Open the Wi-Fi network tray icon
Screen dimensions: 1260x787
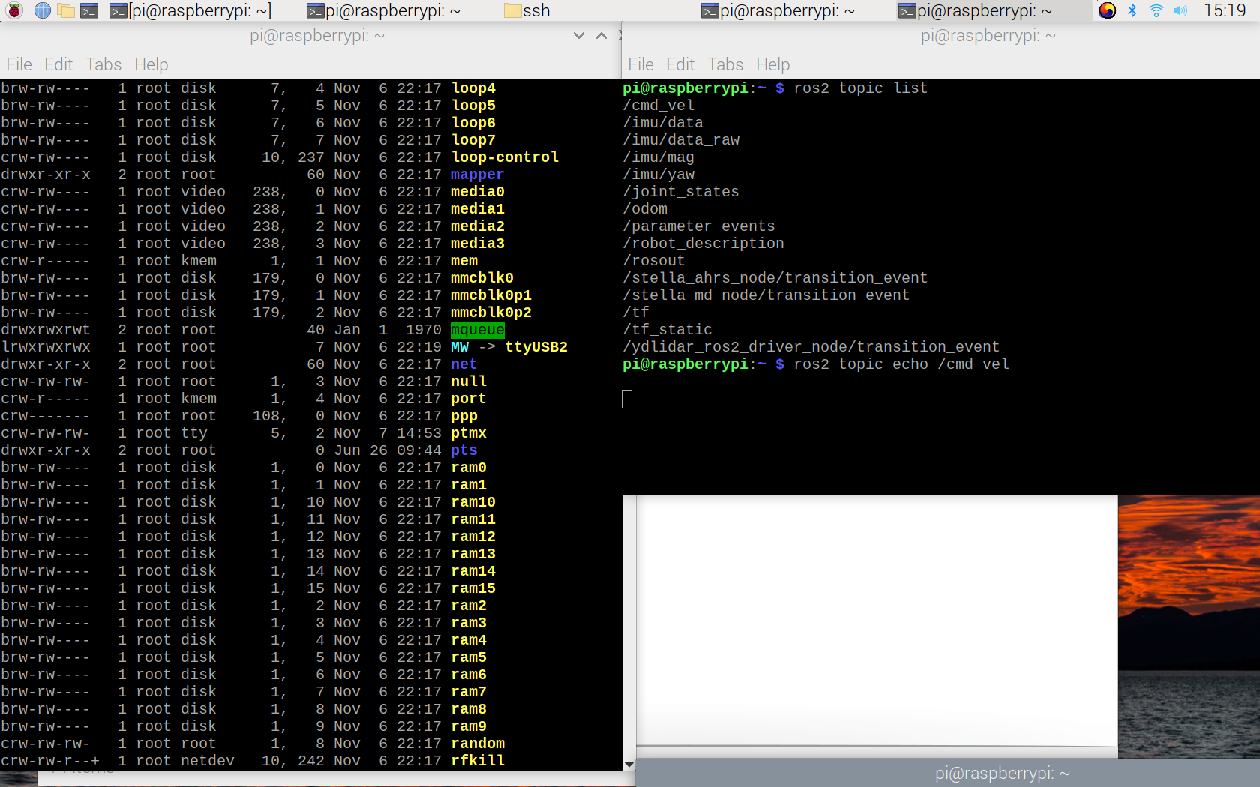tap(1156, 10)
